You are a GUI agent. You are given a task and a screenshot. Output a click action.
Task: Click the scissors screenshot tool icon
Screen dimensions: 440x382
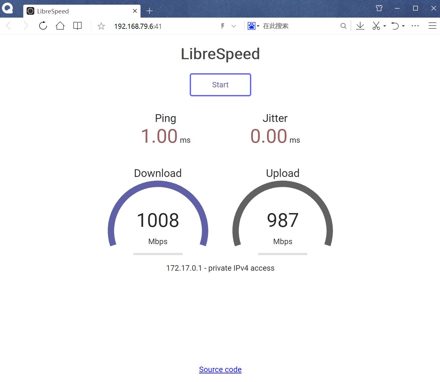pyautogui.click(x=376, y=26)
